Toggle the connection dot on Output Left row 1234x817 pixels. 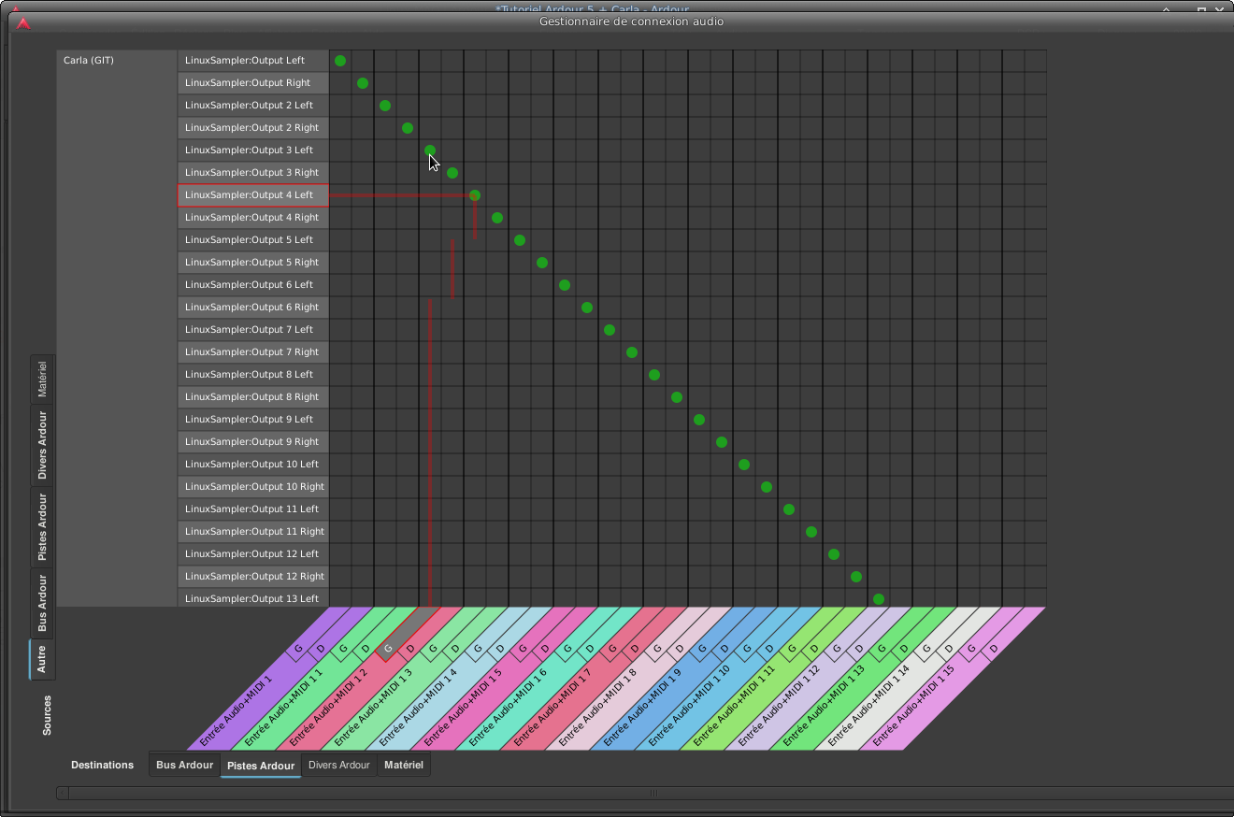[x=340, y=61]
